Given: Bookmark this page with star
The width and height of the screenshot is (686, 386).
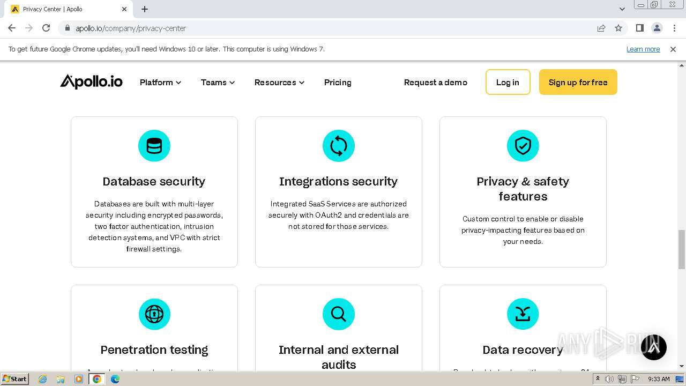Looking at the screenshot, I should click(x=618, y=28).
